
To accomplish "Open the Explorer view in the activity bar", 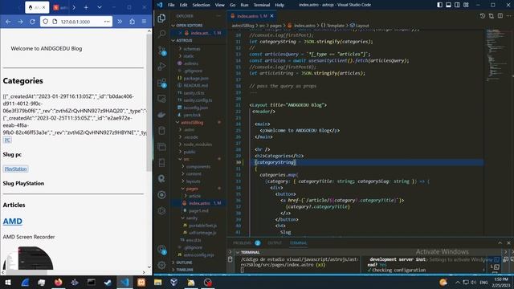I will point(161,18).
